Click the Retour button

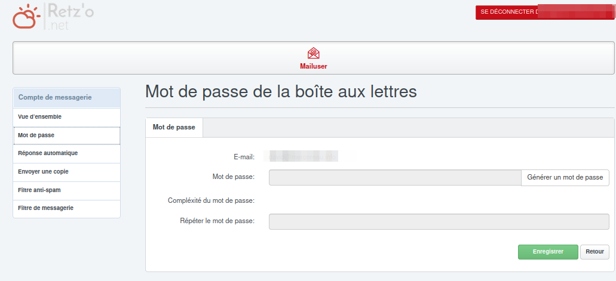pyautogui.click(x=594, y=252)
